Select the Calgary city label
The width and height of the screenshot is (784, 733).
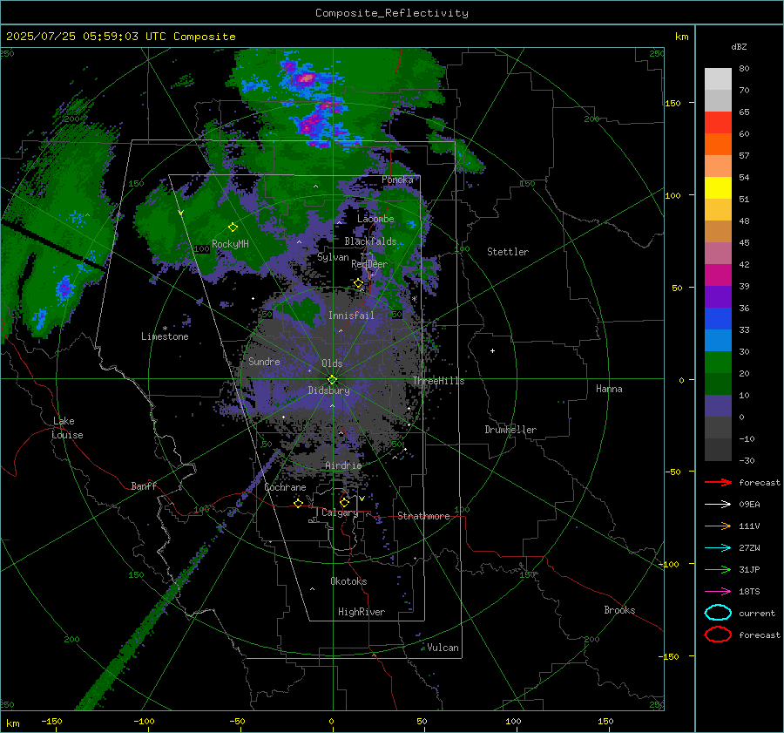(340, 512)
